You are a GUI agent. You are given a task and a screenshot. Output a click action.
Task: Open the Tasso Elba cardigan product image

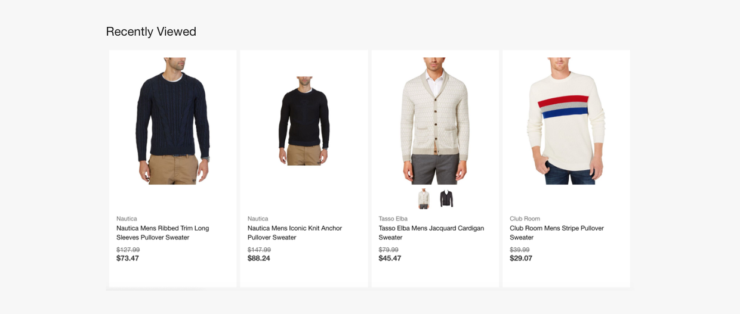click(x=435, y=120)
